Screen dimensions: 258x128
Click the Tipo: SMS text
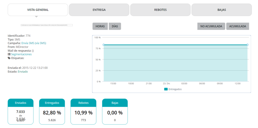point(14,39)
